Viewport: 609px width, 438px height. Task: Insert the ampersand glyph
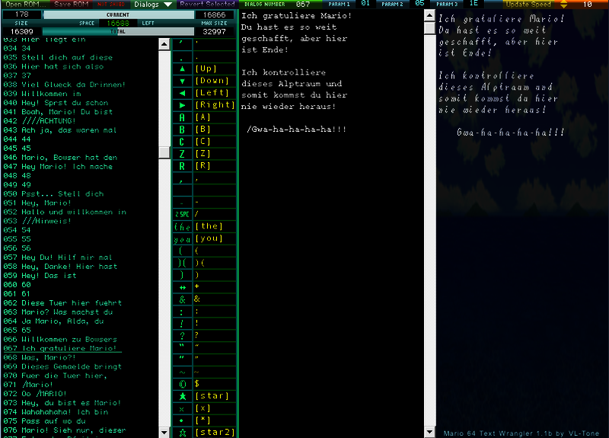pos(182,299)
